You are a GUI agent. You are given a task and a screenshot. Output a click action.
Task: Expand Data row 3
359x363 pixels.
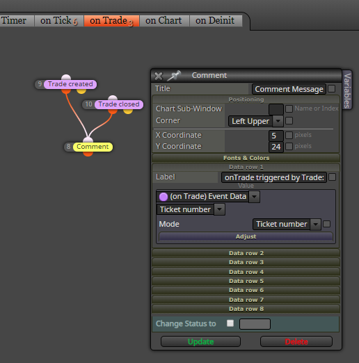click(246, 262)
